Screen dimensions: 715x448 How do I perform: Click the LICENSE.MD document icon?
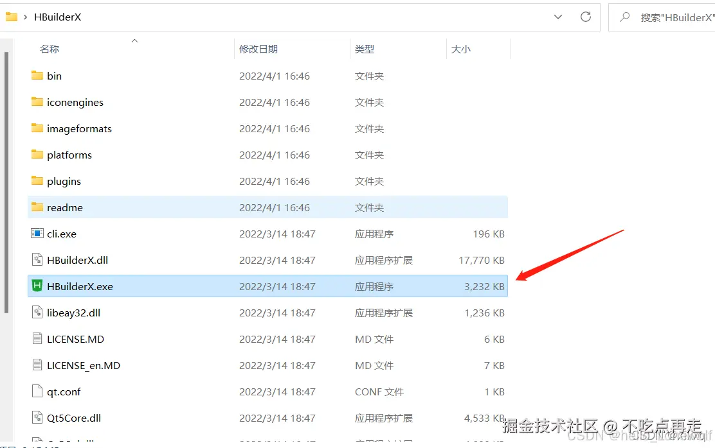(x=37, y=338)
